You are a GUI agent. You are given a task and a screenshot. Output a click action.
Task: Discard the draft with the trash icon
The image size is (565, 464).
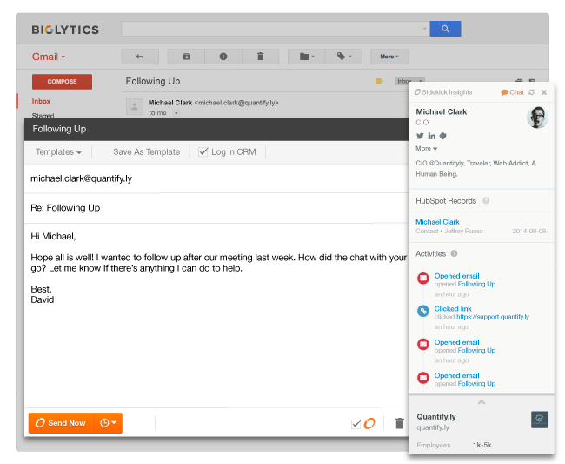tap(400, 423)
